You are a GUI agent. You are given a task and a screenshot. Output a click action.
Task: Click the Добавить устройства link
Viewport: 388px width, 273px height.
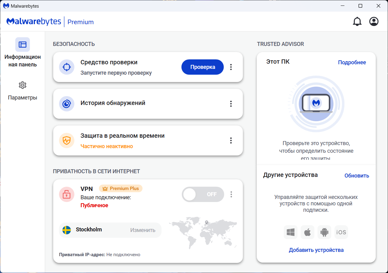coord(316,250)
